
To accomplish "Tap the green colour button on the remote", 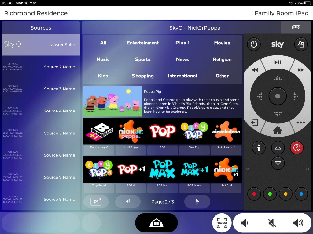I will pos(270,194).
